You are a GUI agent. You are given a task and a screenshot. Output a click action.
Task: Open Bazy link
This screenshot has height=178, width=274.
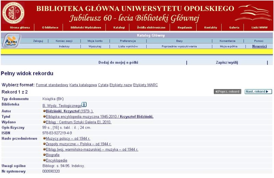179,41
